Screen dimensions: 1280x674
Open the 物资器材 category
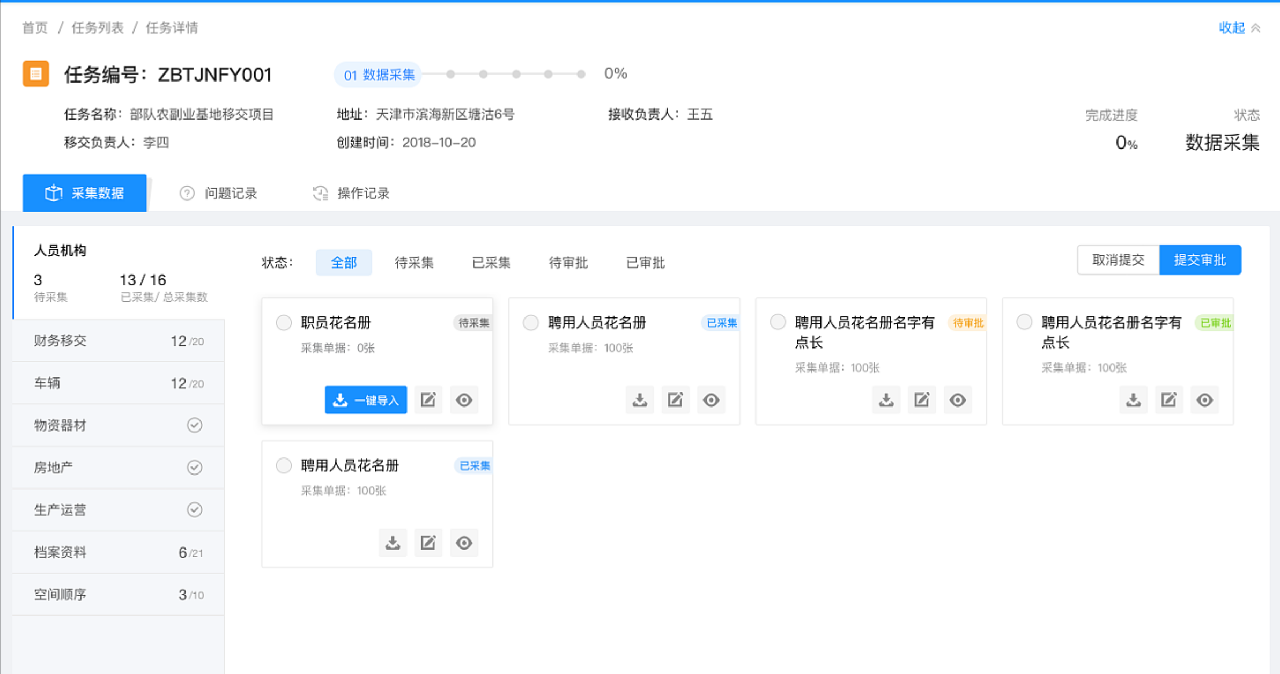119,425
